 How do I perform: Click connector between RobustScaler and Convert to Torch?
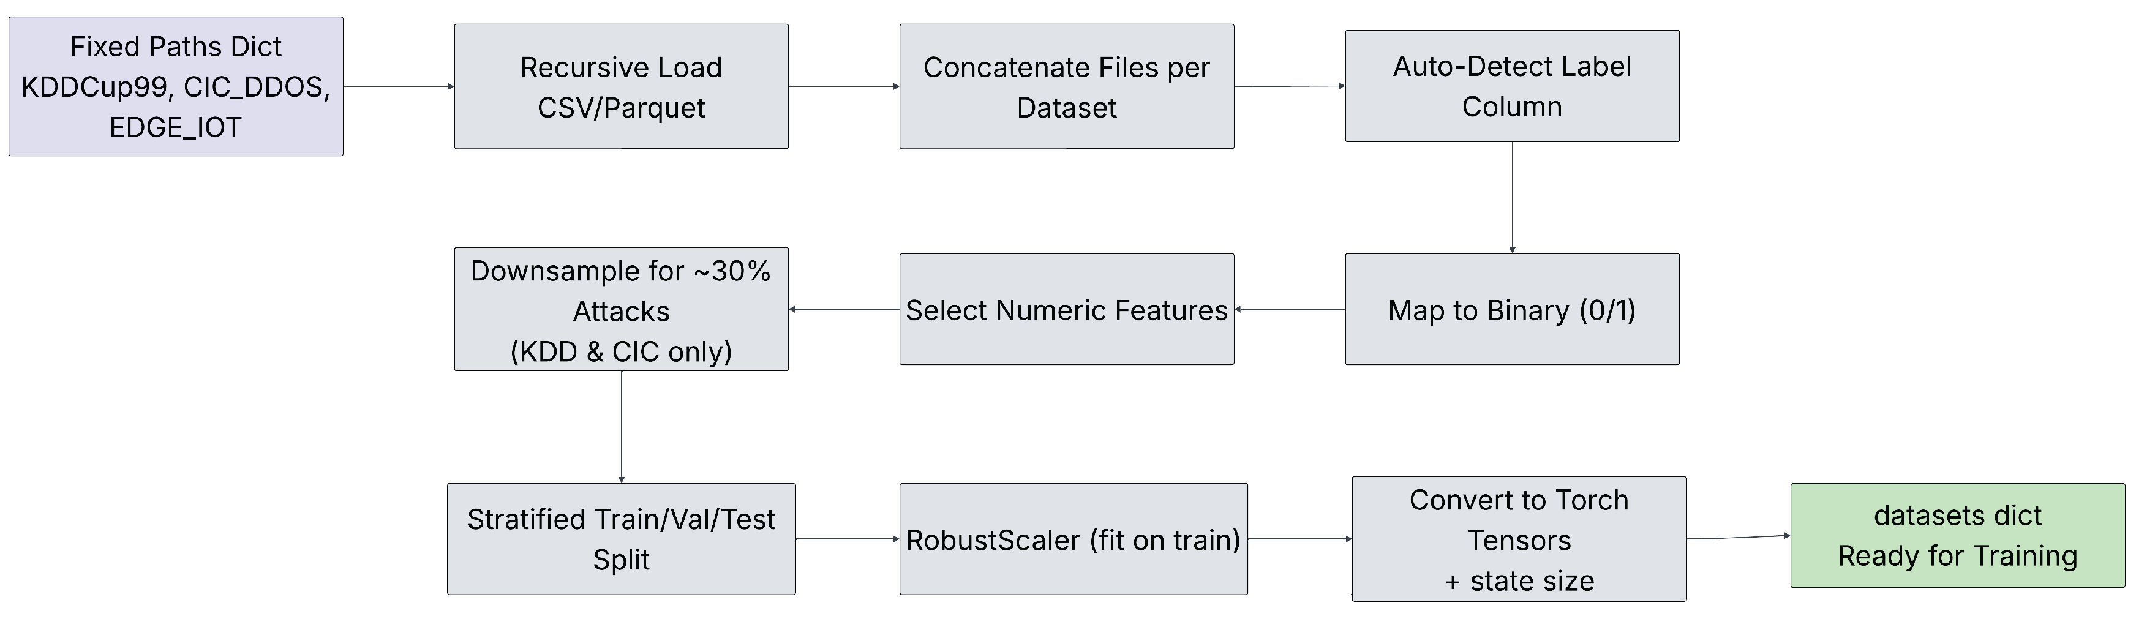coord(1299,539)
